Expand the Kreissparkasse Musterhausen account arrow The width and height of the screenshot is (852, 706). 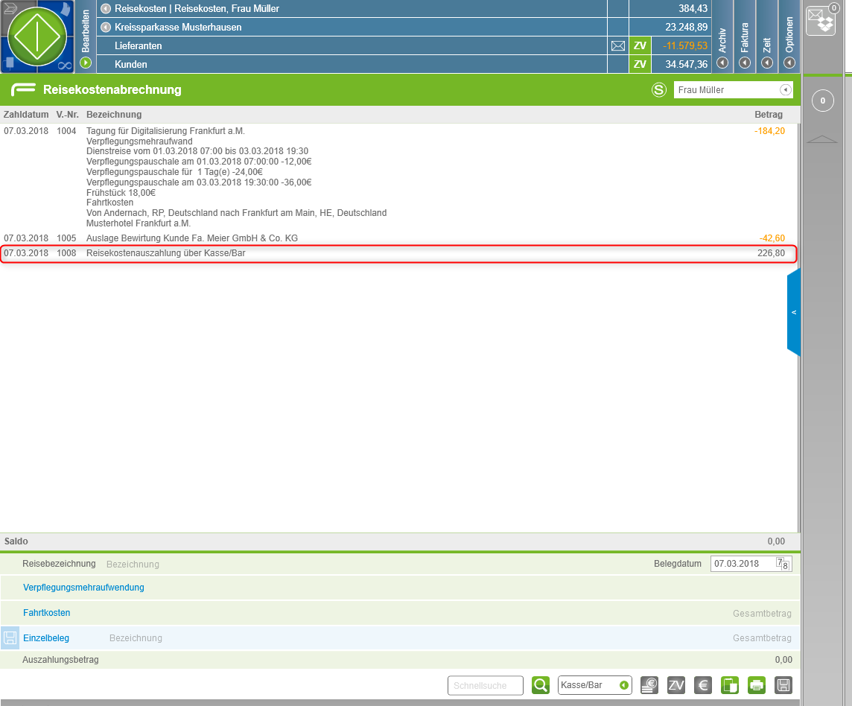coord(106,28)
